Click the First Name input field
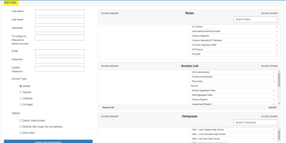 tap(60, 12)
